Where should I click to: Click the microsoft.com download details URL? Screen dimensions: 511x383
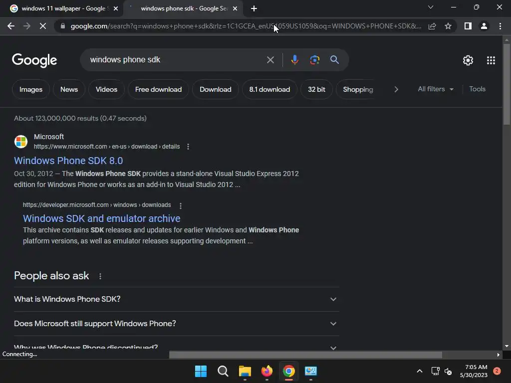(x=107, y=147)
